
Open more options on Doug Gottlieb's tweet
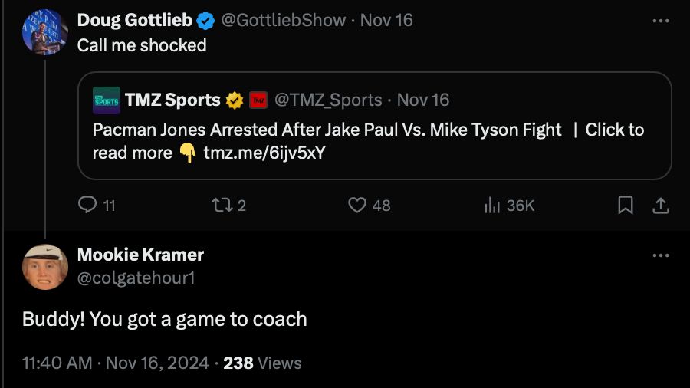point(660,21)
